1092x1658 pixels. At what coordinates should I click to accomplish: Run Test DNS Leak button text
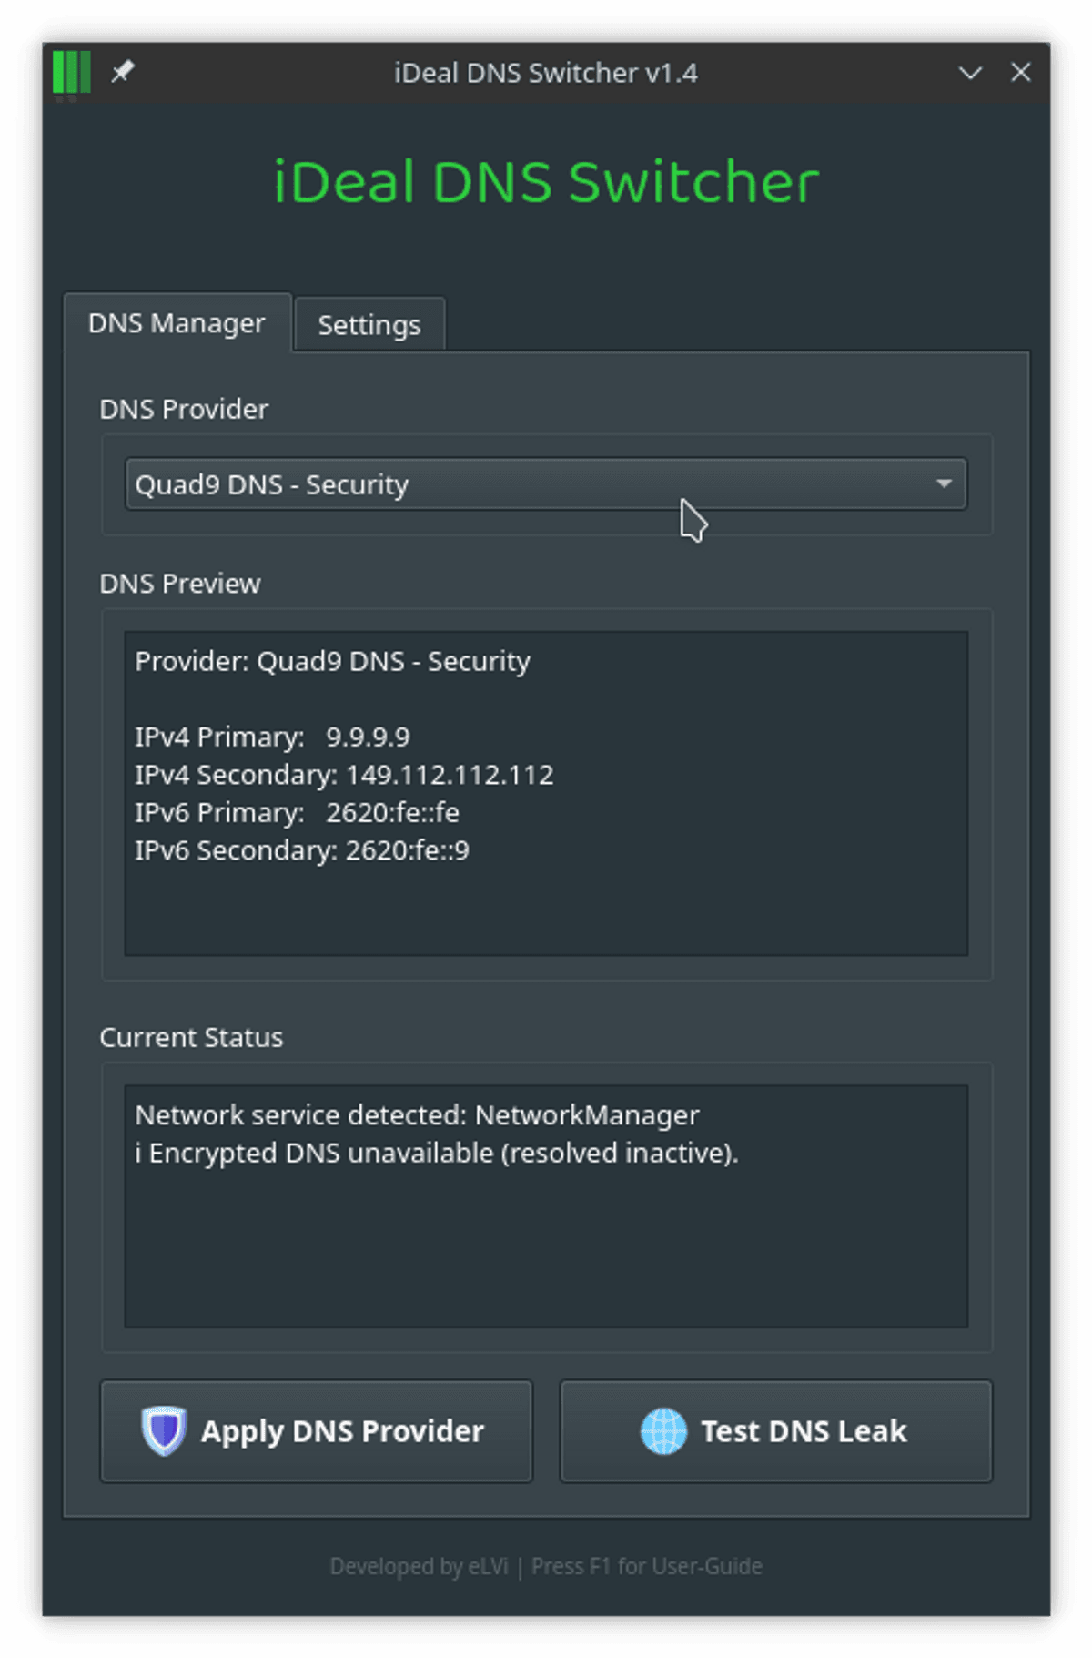(x=804, y=1431)
